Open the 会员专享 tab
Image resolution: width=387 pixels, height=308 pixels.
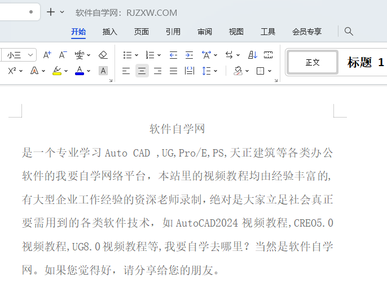coord(307,32)
